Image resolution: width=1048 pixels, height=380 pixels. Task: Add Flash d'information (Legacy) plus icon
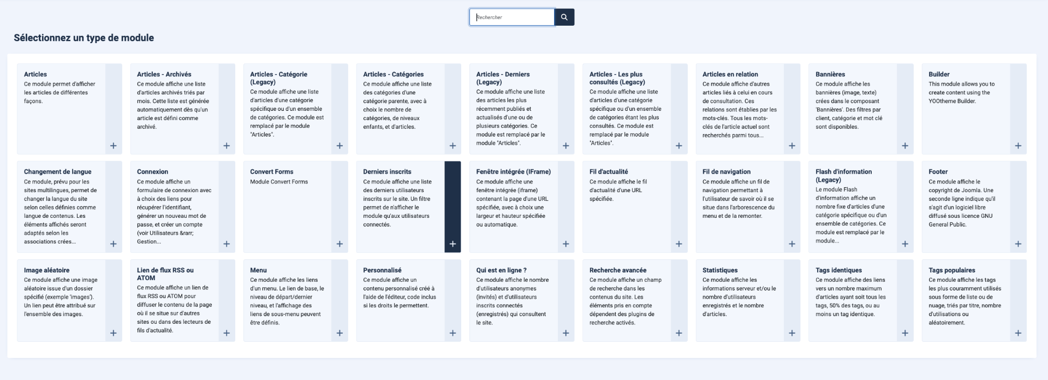point(905,244)
